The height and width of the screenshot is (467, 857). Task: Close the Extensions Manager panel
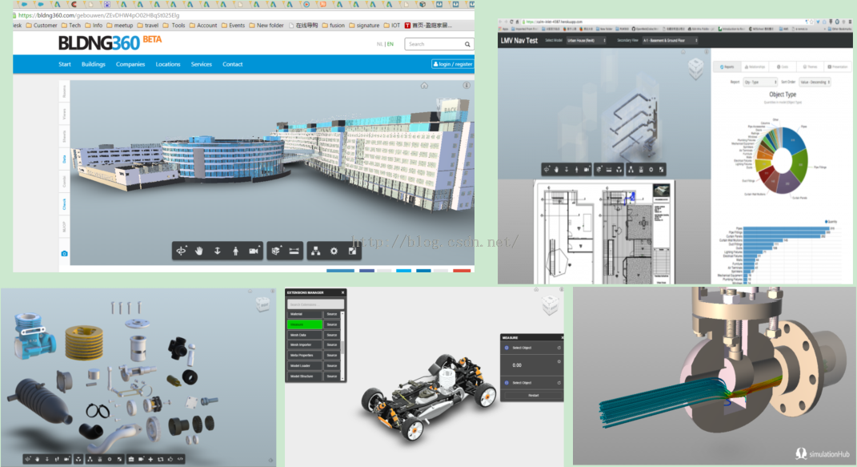point(342,292)
